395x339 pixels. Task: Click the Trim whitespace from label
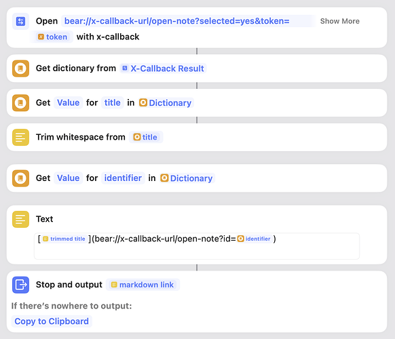point(81,137)
